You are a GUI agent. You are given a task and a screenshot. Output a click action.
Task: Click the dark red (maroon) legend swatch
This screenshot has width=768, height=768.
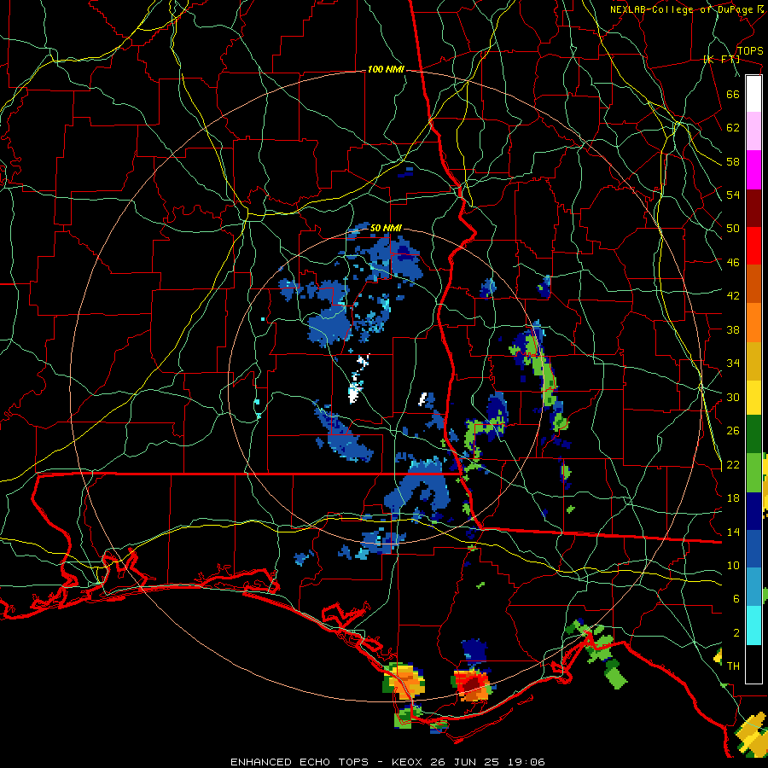(x=753, y=208)
